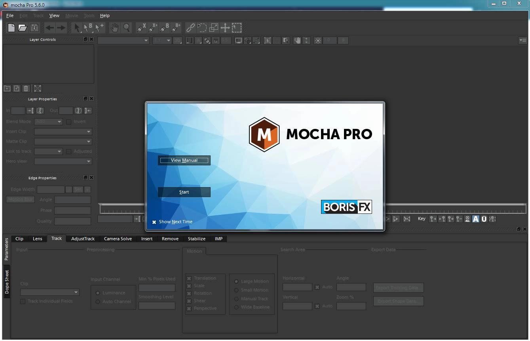Image resolution: width=530 pixels, height=341 pixels.
Task: Select the Add X-Spline pen tool
Action: pos(153,28)
